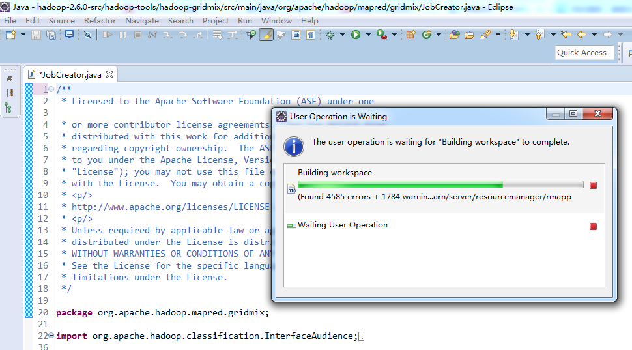Click the Building workspace progress bar
This screenshot has height=350, width=632.
(440, 185)
